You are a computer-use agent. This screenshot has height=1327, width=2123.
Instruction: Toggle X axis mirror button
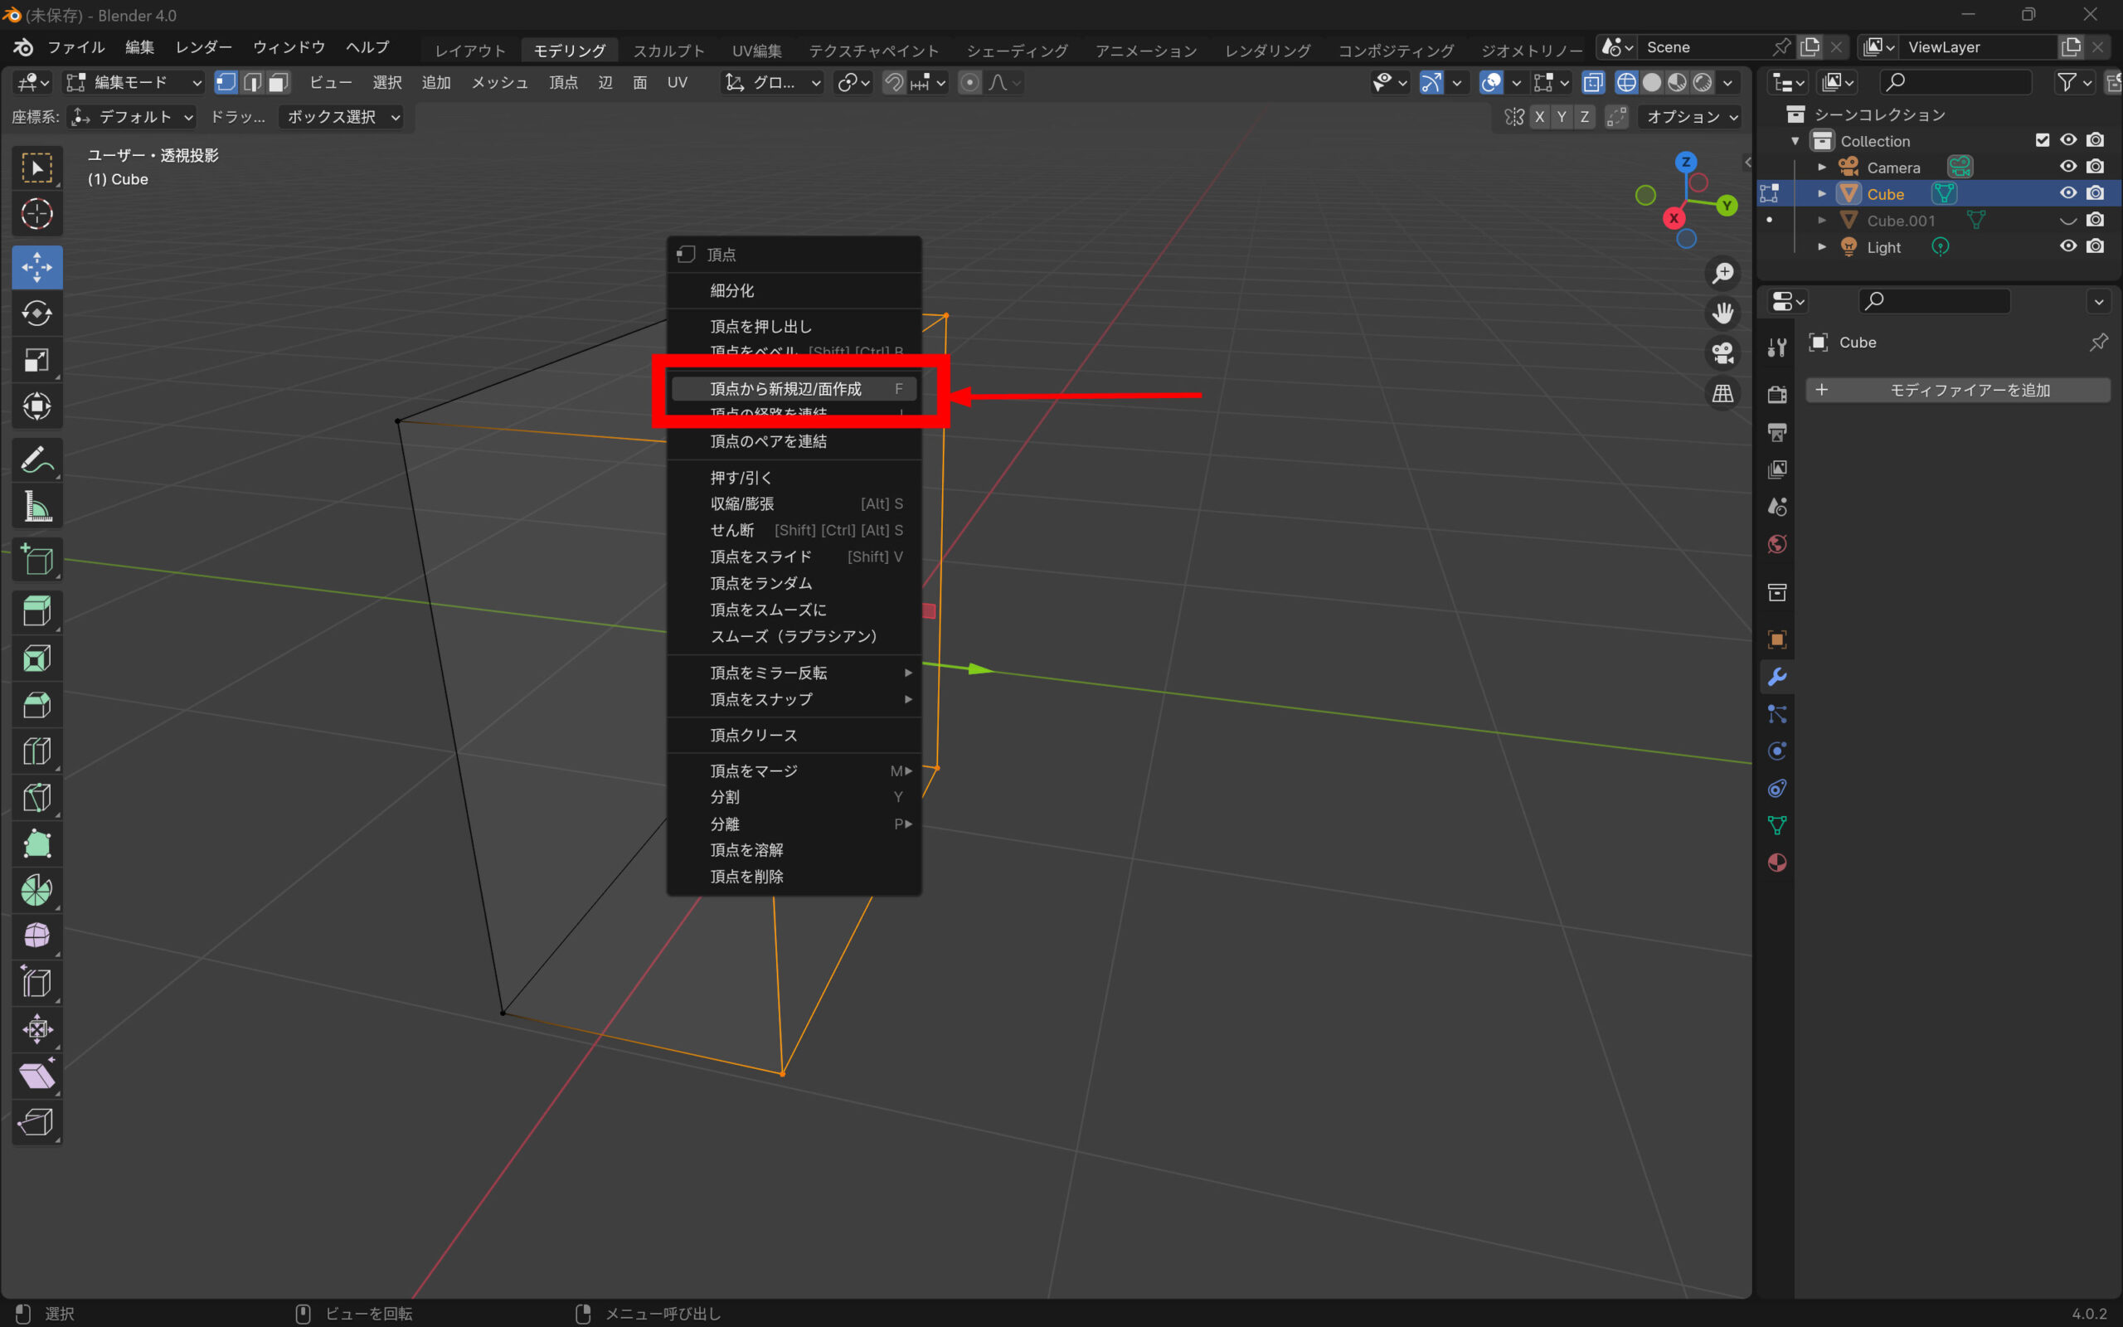(x=1538, y=117)
